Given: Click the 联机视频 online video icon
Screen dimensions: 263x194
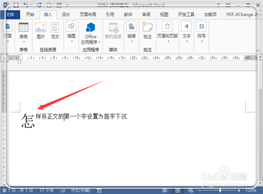Looking at the screenshot, I should [x=114, y=28].
